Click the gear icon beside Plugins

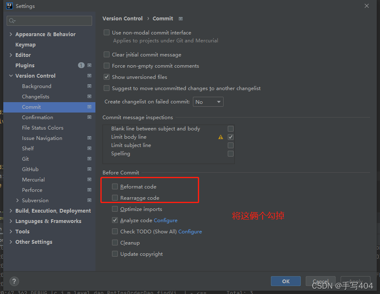coord(88,65)
